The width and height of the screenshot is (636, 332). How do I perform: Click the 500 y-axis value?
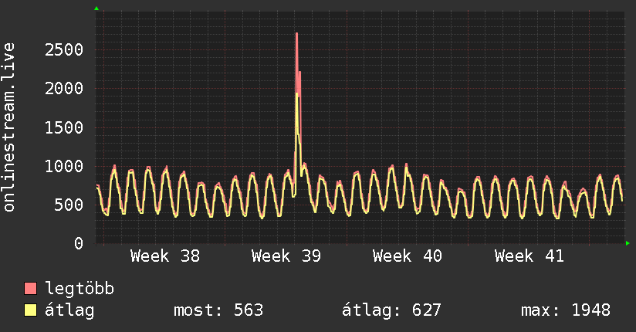coord(69,205)
